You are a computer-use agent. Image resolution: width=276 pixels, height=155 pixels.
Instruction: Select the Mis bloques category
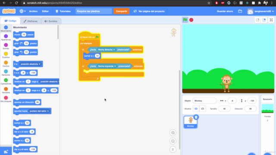point(6,99)
